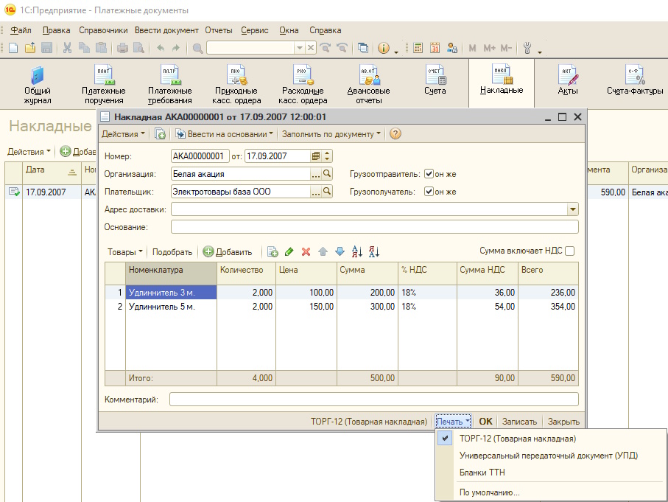This screenshot has height=502, width=668.
Task: Click the delete row red X icon
Action: pos(306,252)
